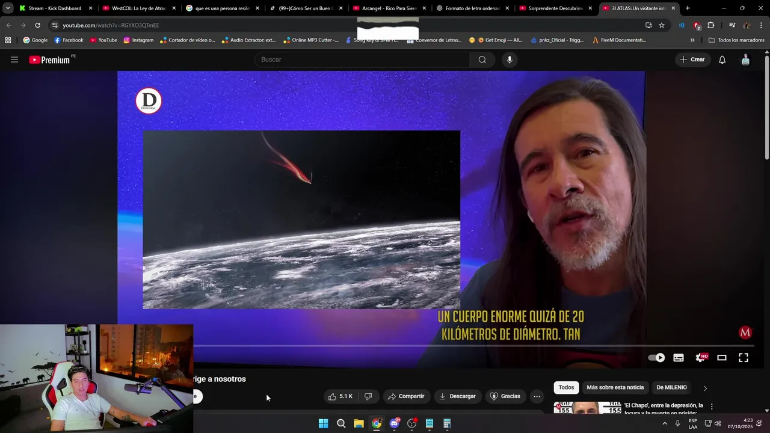The image size is (770, 433).
Task: Open Facebook bookmark
Action: pos(69,40)
